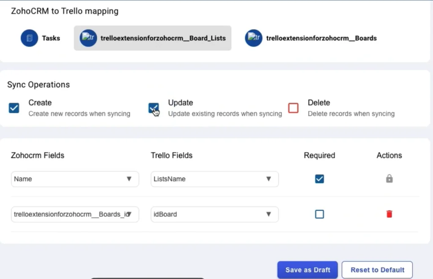Uncheck the Create sync operation
Image resolution: width=433 pixels, height=279 pixels.
point(14,108)
